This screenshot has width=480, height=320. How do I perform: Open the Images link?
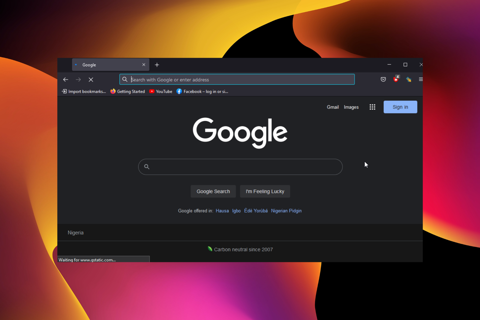pyautogui.click(x=351, y=107)
